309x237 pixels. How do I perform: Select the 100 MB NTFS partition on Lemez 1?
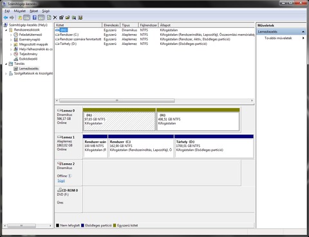pos(95,148)
